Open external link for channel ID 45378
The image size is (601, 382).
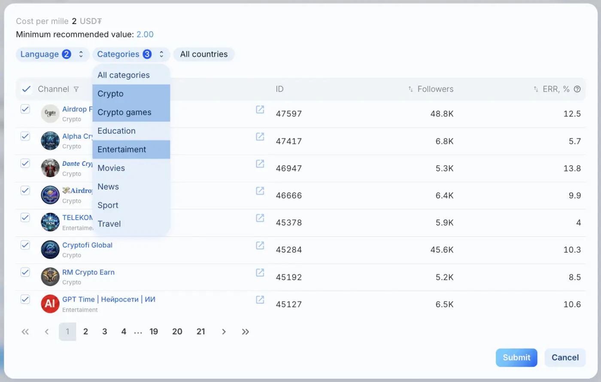pyautogui.click(x=260, y=218)
